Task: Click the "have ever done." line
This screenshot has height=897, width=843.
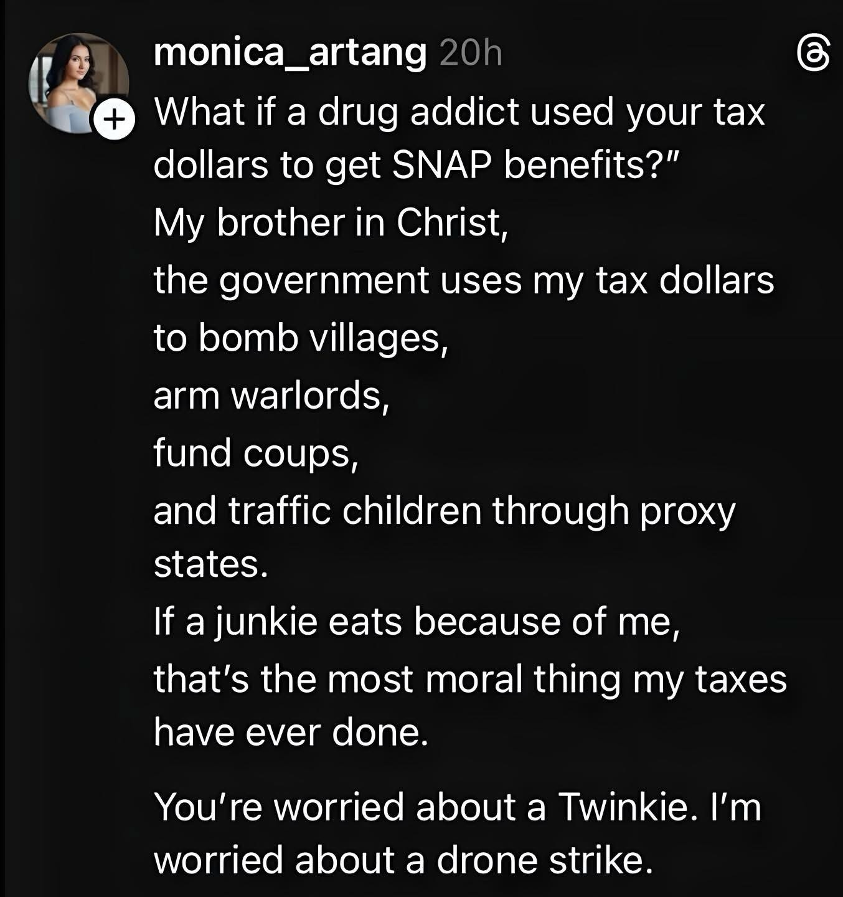Action: point(291,731)
